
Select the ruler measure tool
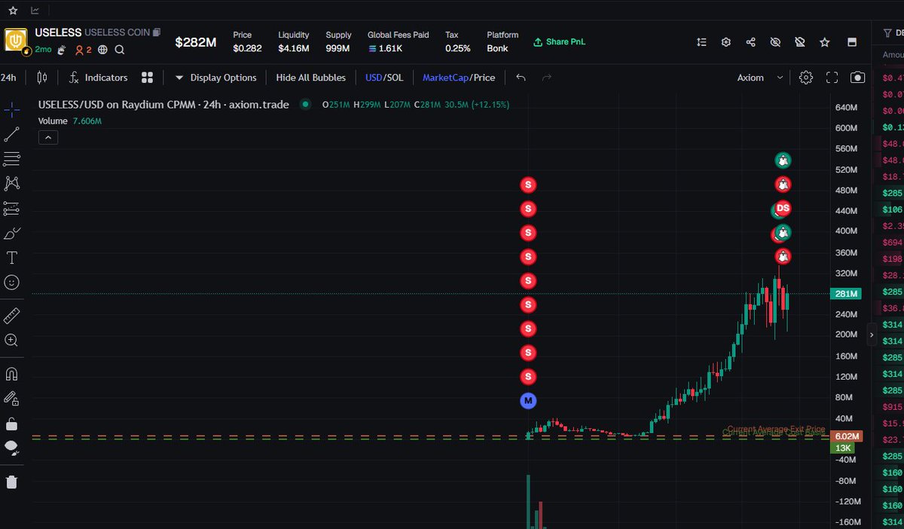click(11, 315)
